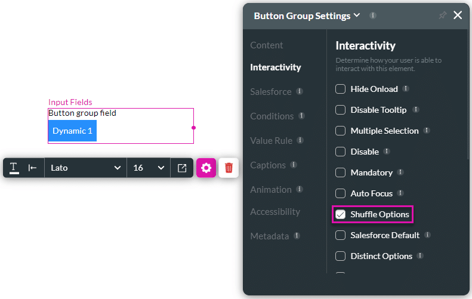Open the font size 16 dropdown
This screenshot has width=472, height=299.
[x=149, y=168]
